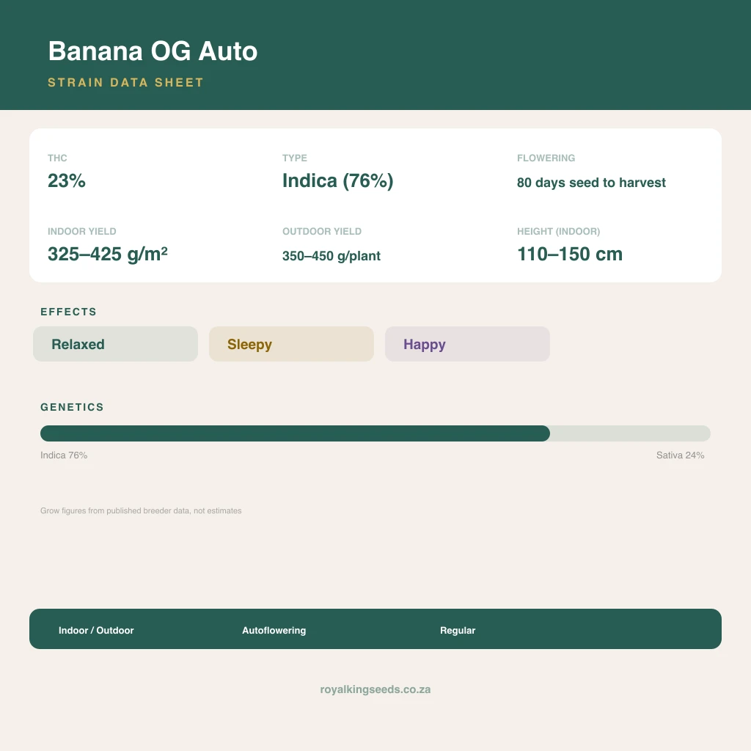Click the 80 days seed to harvest text
Screen dimensions: 751x751
591,183
